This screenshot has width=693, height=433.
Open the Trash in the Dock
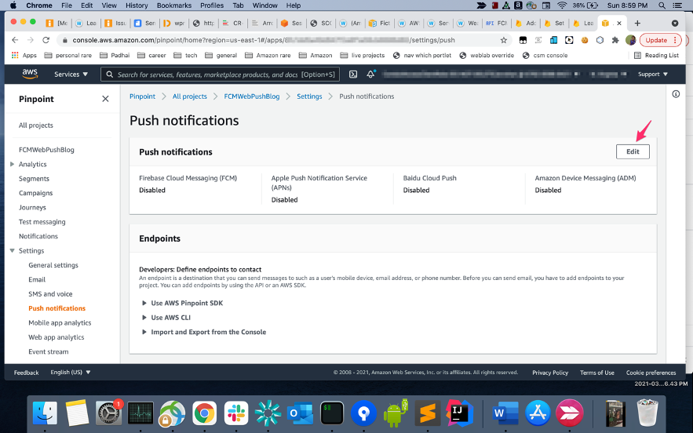647,413
